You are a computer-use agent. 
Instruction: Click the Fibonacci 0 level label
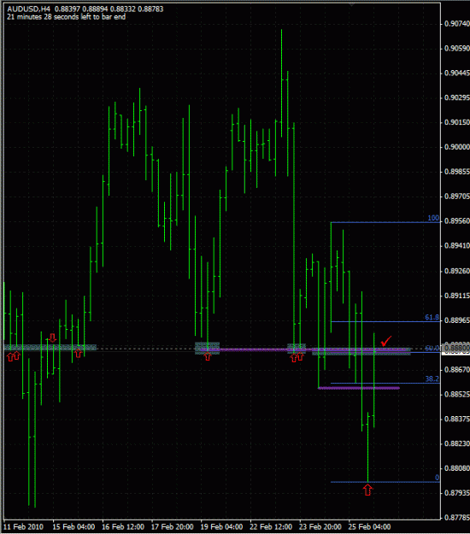pos(437,478)
